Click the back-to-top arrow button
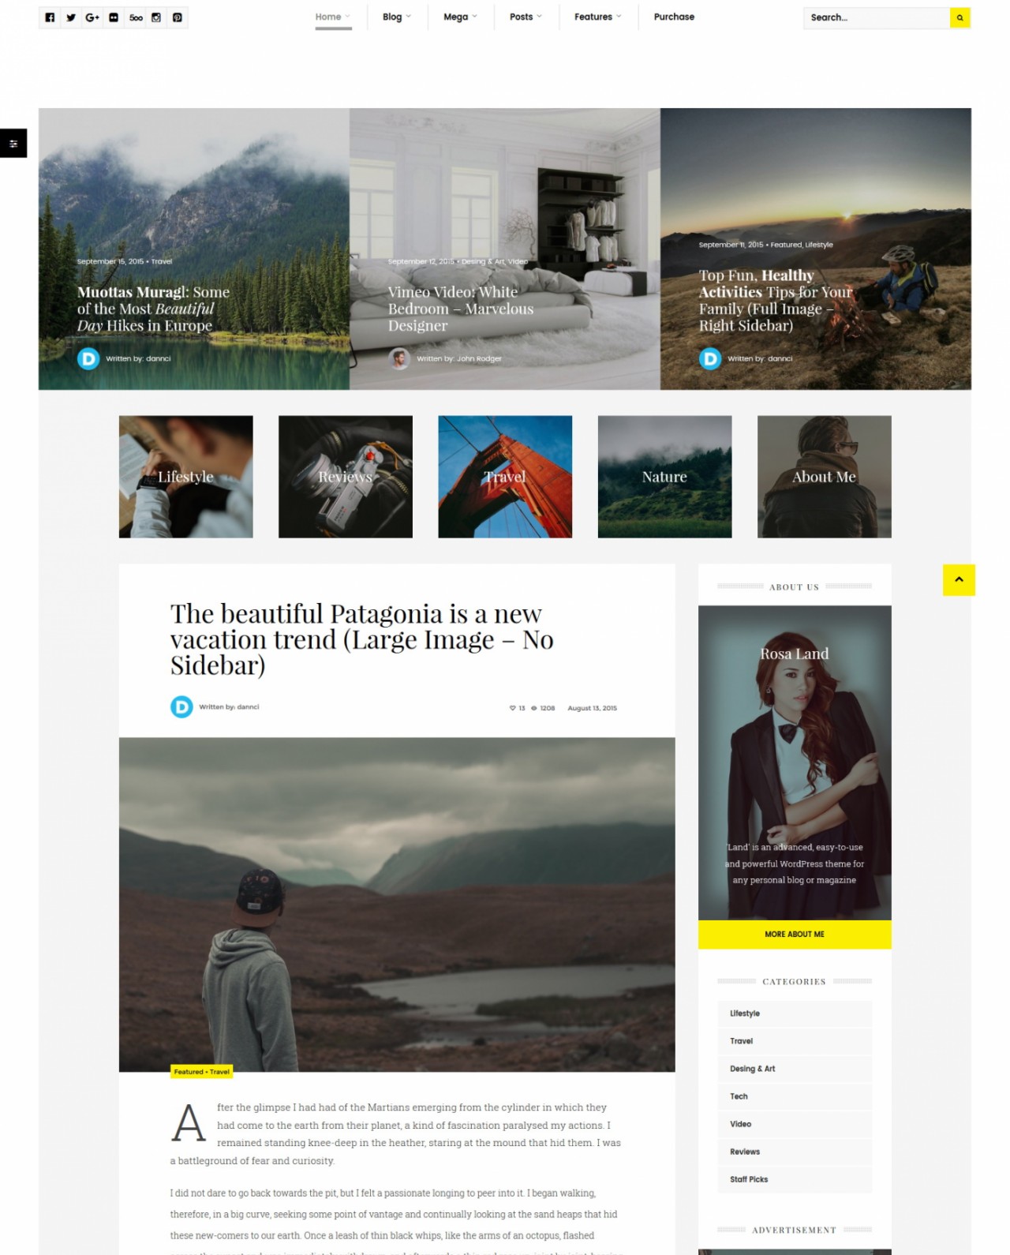This screenshot has width=1010, height=1255. click(x=959, y=580)
